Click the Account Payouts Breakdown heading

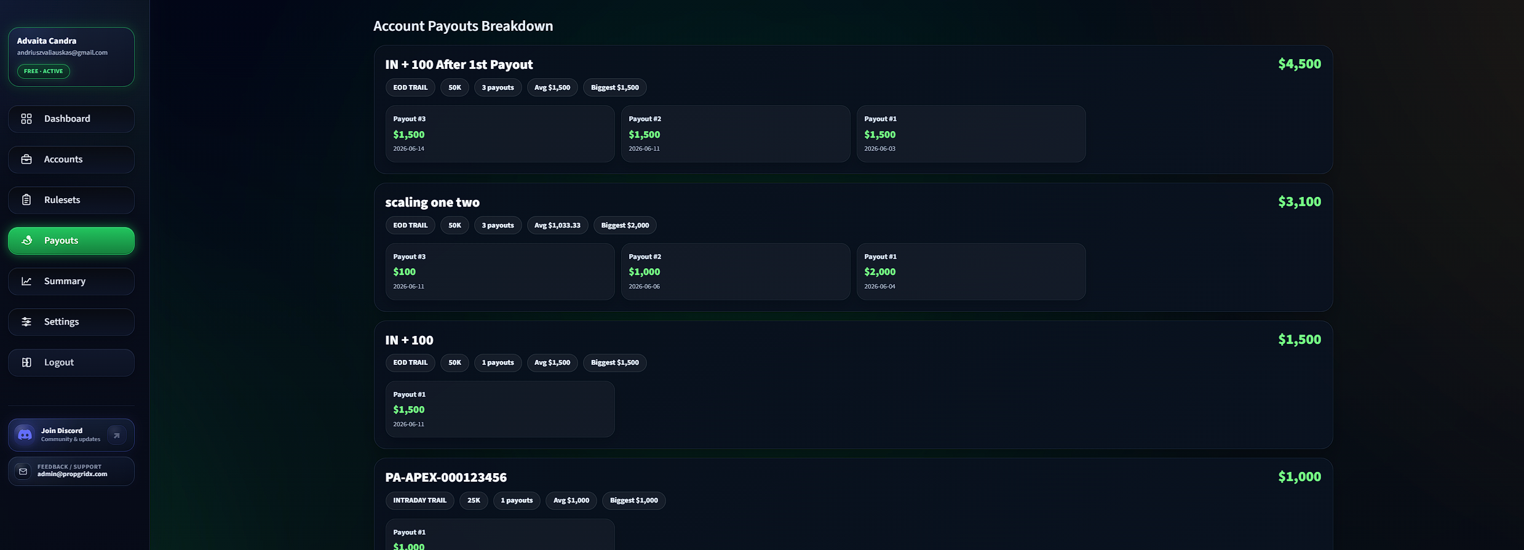click(x=463, y=26)
